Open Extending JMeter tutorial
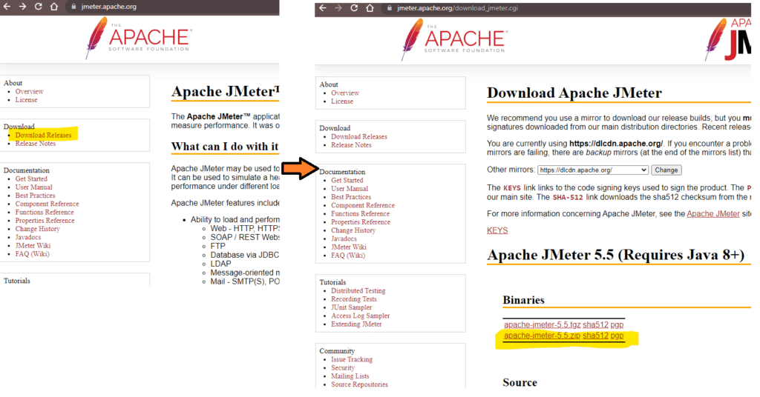Screen dimensions: 760x397 356,324
